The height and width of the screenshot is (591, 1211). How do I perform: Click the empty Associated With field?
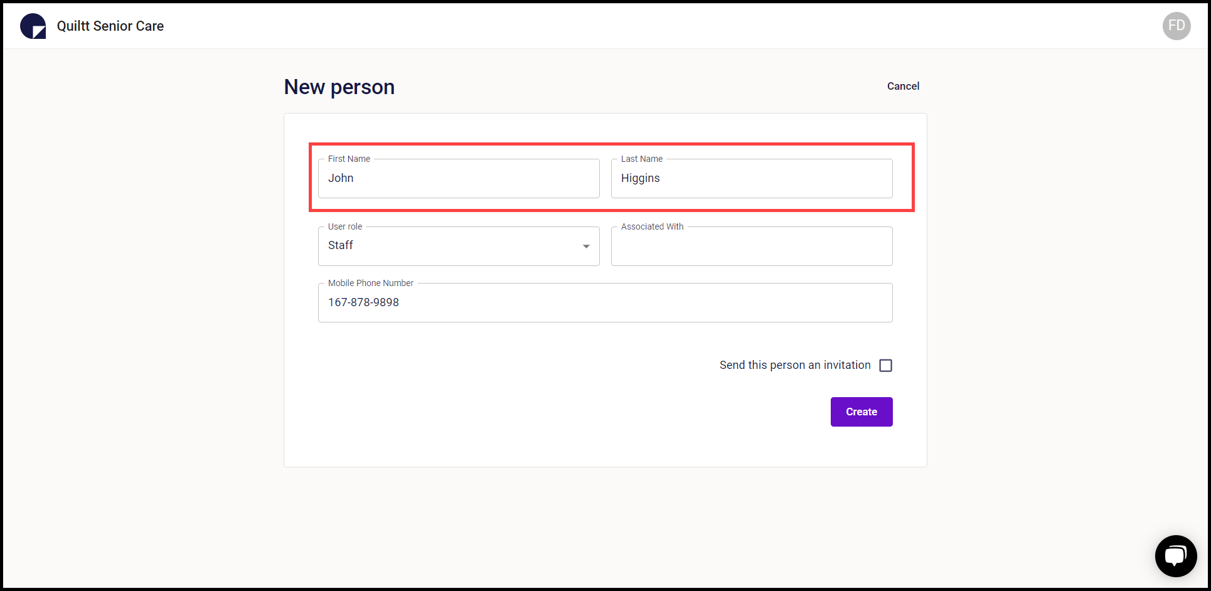coord(751,246)
